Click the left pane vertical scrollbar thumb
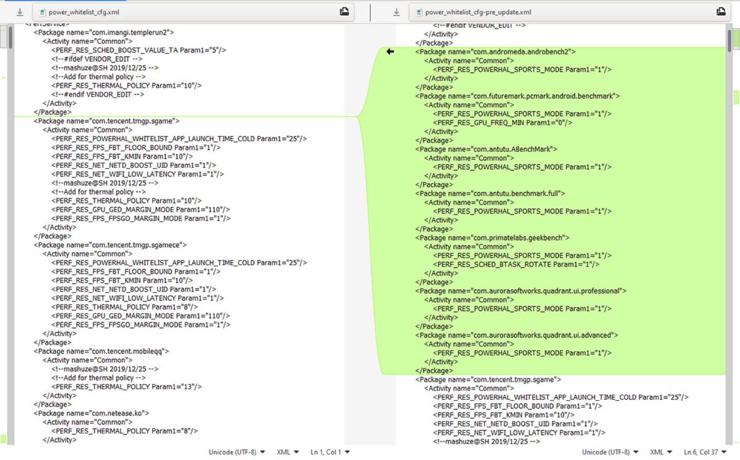The height and width of the screenshot is (460, 740). click(10, 37)
